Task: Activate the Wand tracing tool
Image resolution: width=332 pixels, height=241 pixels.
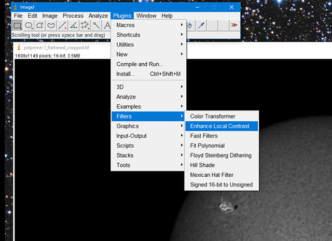Action: [x=96, y=25]
